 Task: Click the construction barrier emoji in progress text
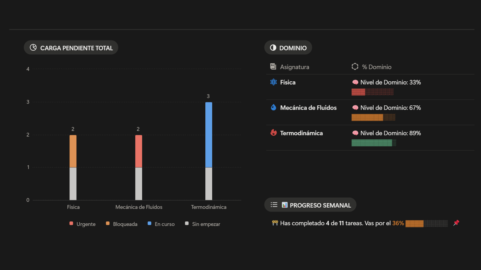click(x=275, y=223)
